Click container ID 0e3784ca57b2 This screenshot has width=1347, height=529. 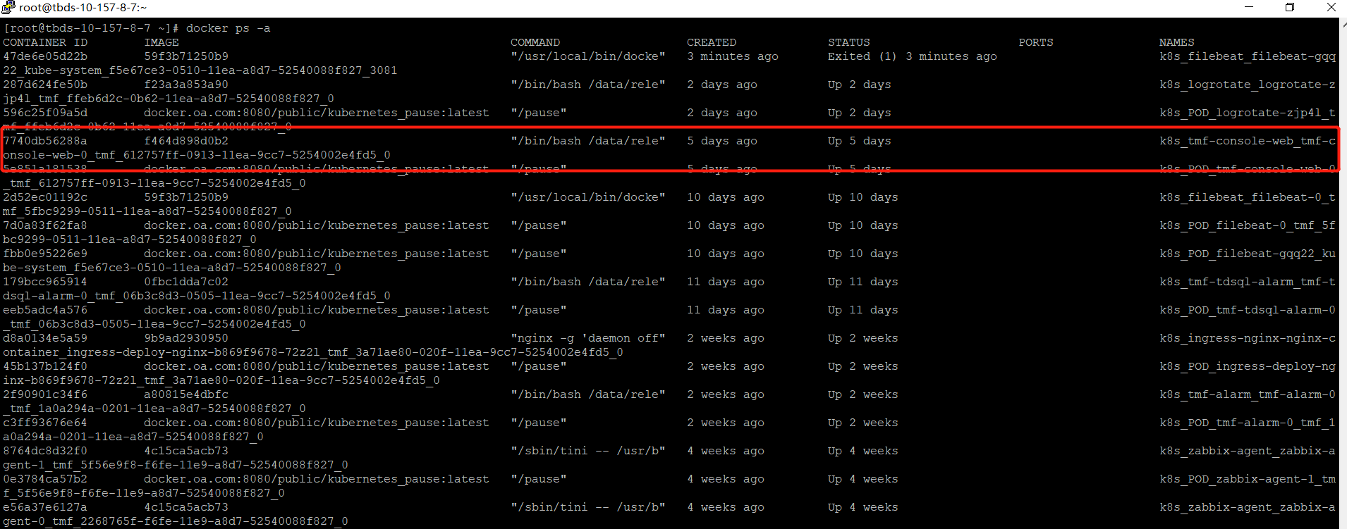point(45,479)
